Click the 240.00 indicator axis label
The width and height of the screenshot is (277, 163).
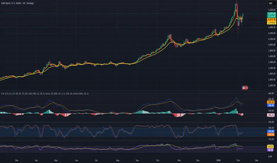pyautogui.click(x=271, y=122)
